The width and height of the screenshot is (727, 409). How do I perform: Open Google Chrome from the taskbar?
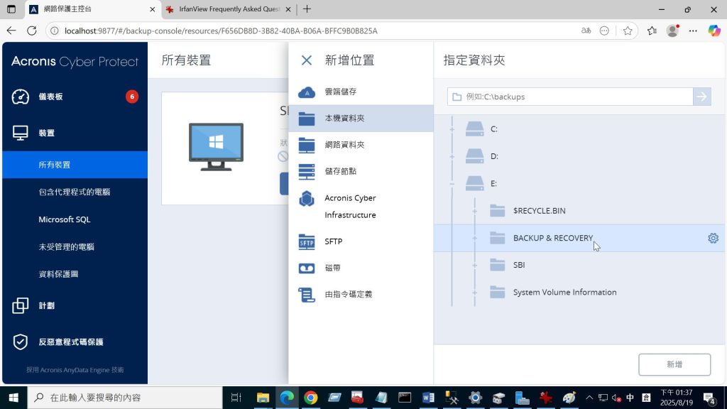(310, 398)
